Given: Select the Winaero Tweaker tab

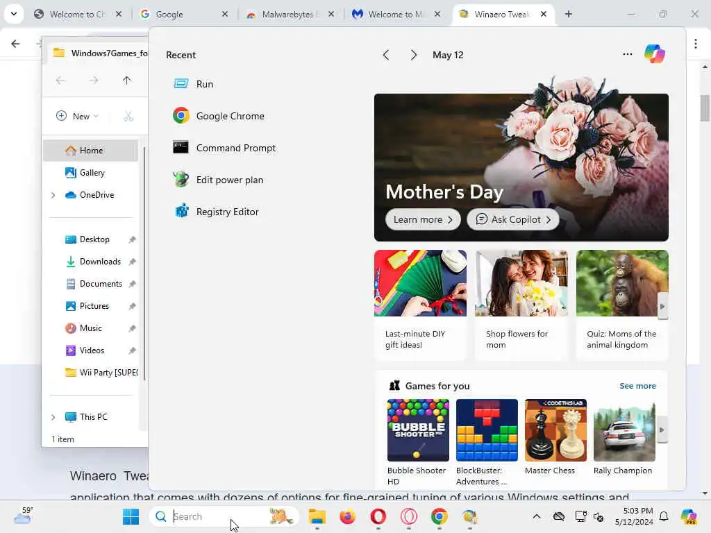Looking at the screenshot, I should (x=496, y=15).
